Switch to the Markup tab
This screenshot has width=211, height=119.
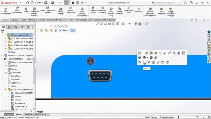tap(32, 20)
